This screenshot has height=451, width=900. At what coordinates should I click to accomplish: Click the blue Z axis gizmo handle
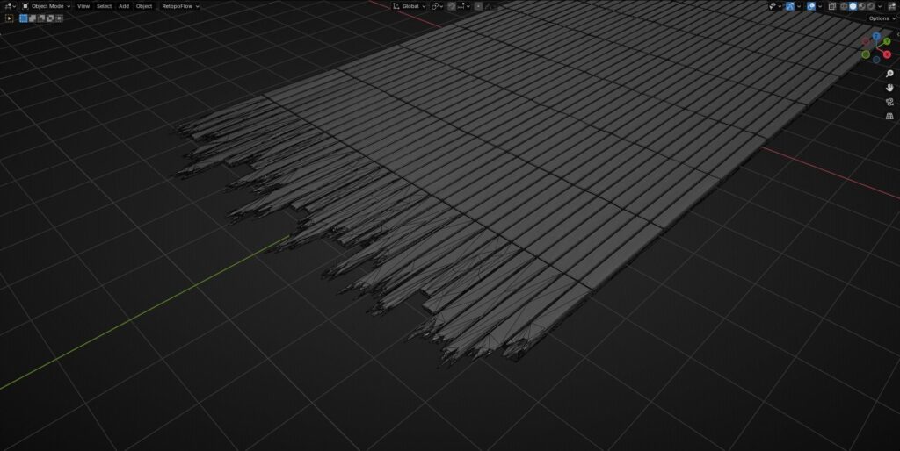click(x=876, y=36)
